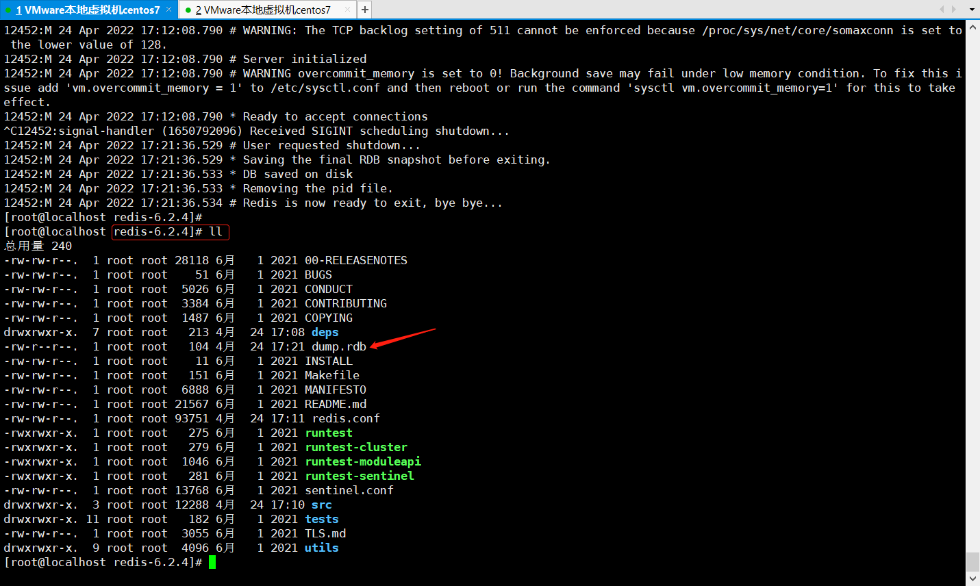Image resolution: width=980 pixels, height=586 pixels.
Task: Click 'User requested shutdown...' log text
Action: point(332,145)
